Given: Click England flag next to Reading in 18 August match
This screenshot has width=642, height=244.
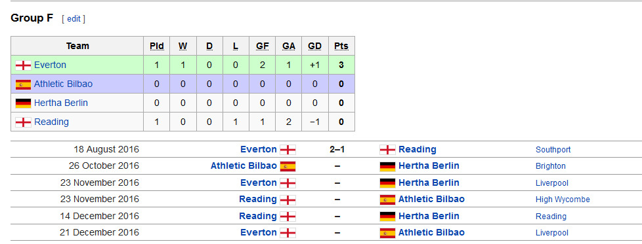Looking at the screenshot, I should point(387,150).
